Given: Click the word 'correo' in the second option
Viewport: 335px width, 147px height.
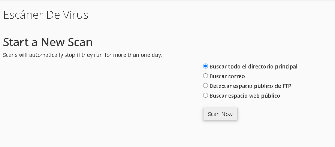Looking at the screenshot, I should pyautogui.click(x=236, y=76).
